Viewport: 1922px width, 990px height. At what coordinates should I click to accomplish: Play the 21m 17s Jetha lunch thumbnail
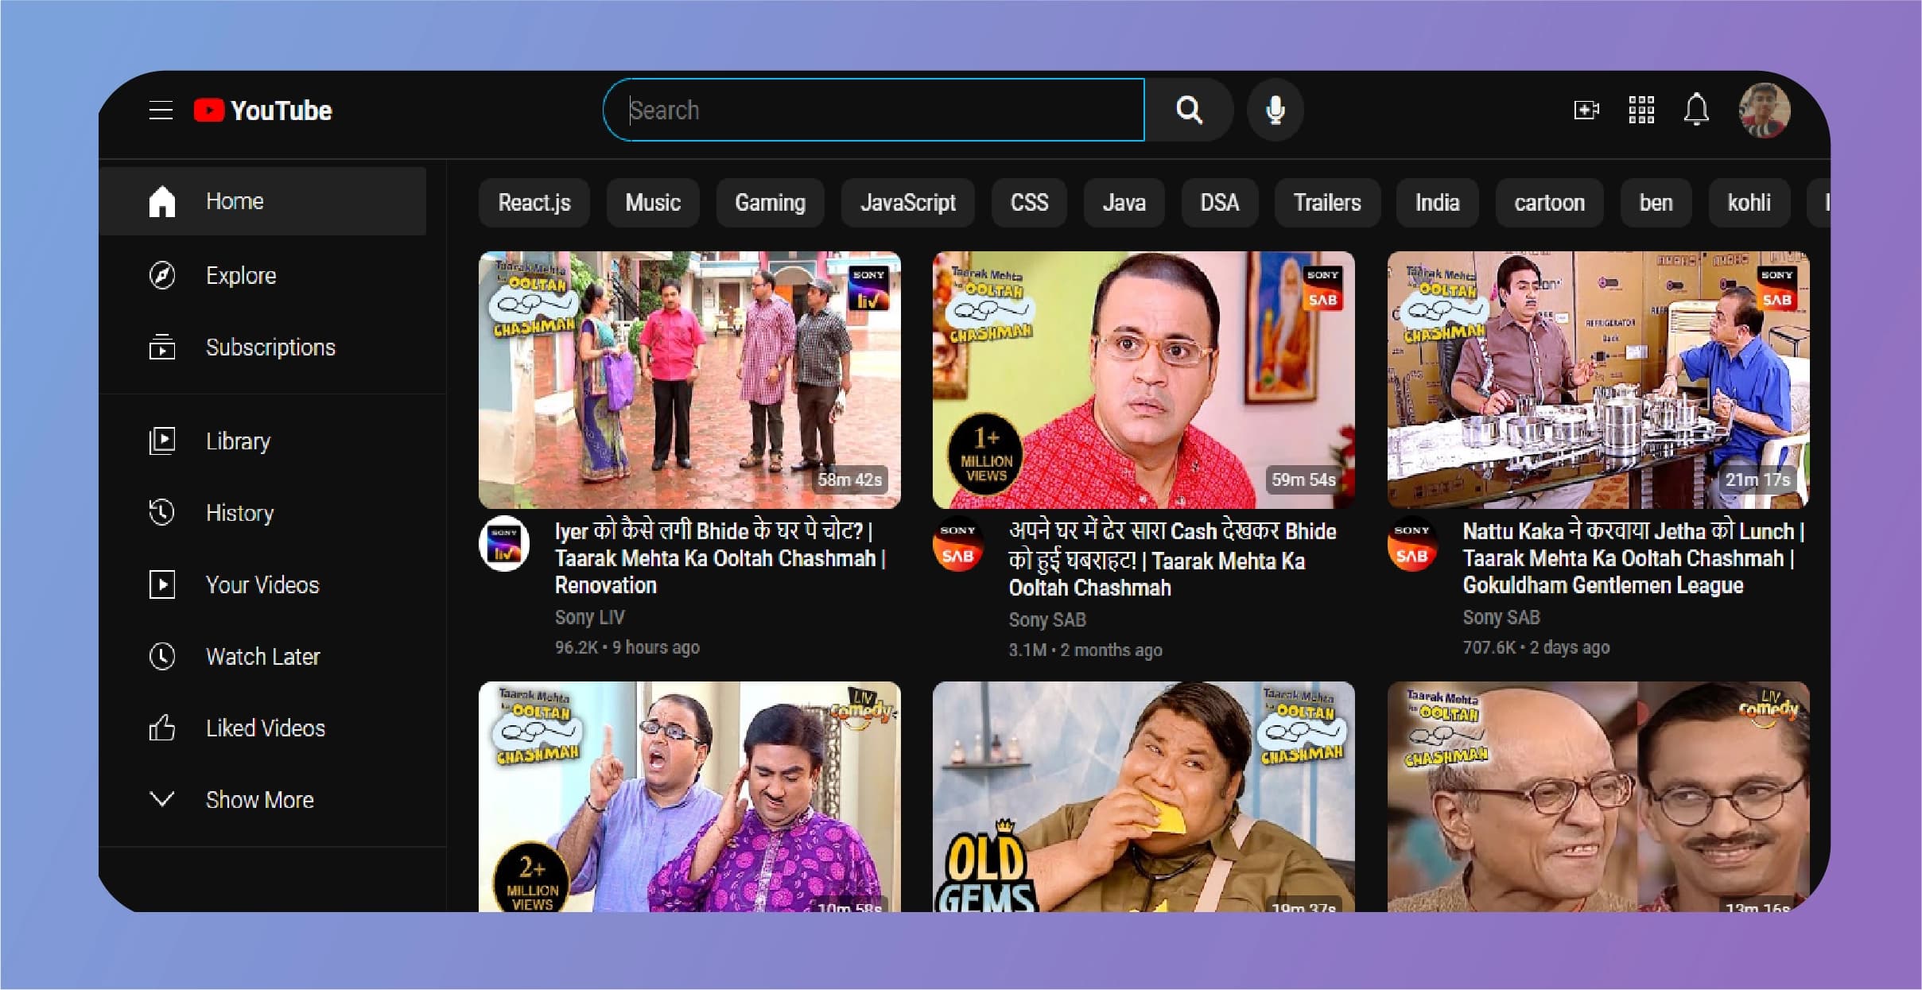click(1598, 379)
